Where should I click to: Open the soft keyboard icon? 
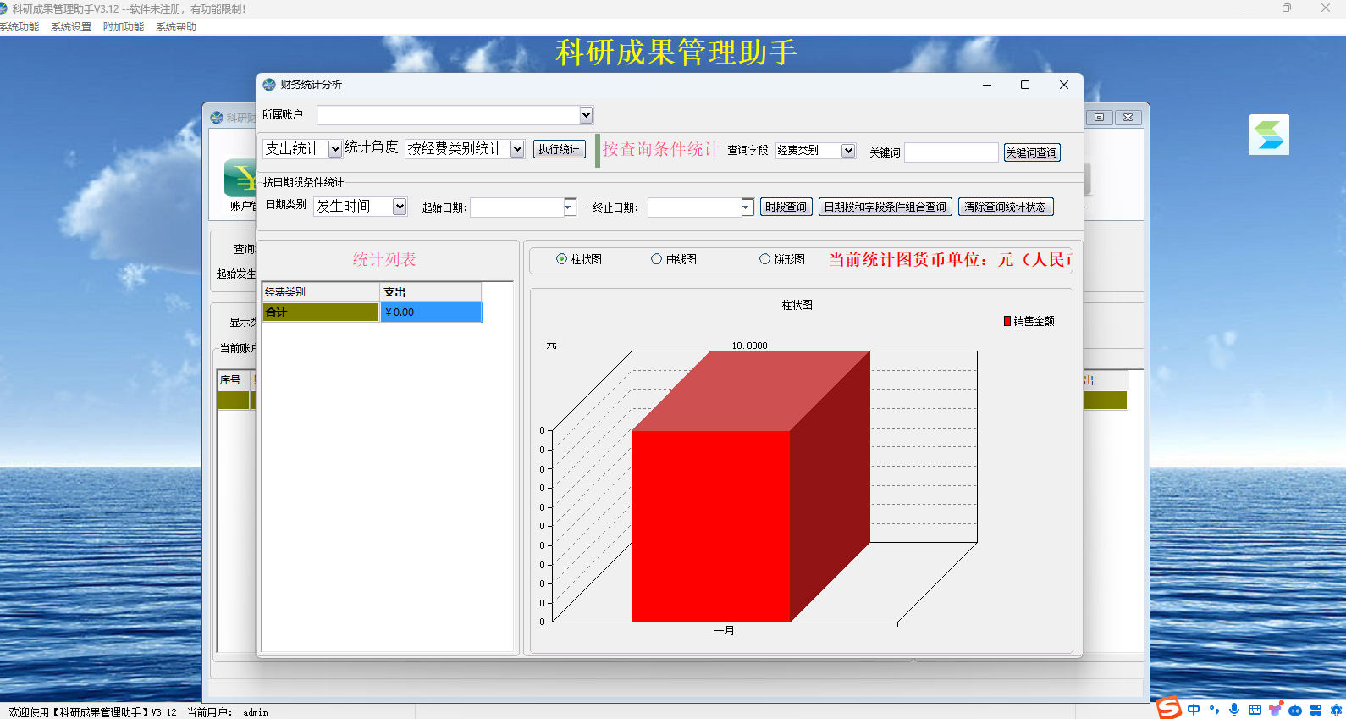[1255, 710]
